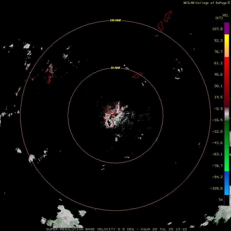The width and height of the screenshot is (231, 231).
Task: Click the Super-Resolution Base Velocity caption
Action: coord(117,229)
